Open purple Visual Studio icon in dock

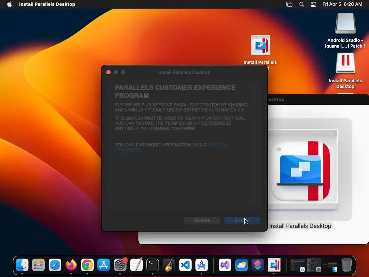(x=225, y=265)
